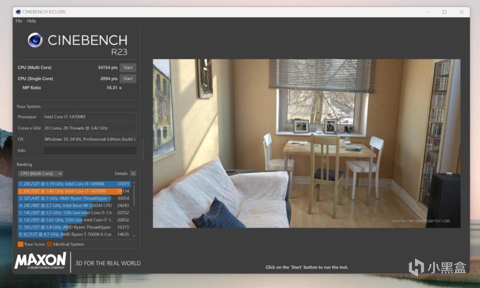480x288 pixels.
Task: Select ranking row AMD Ryzen Threadripper 30054
Action: (x=74, y=198)
